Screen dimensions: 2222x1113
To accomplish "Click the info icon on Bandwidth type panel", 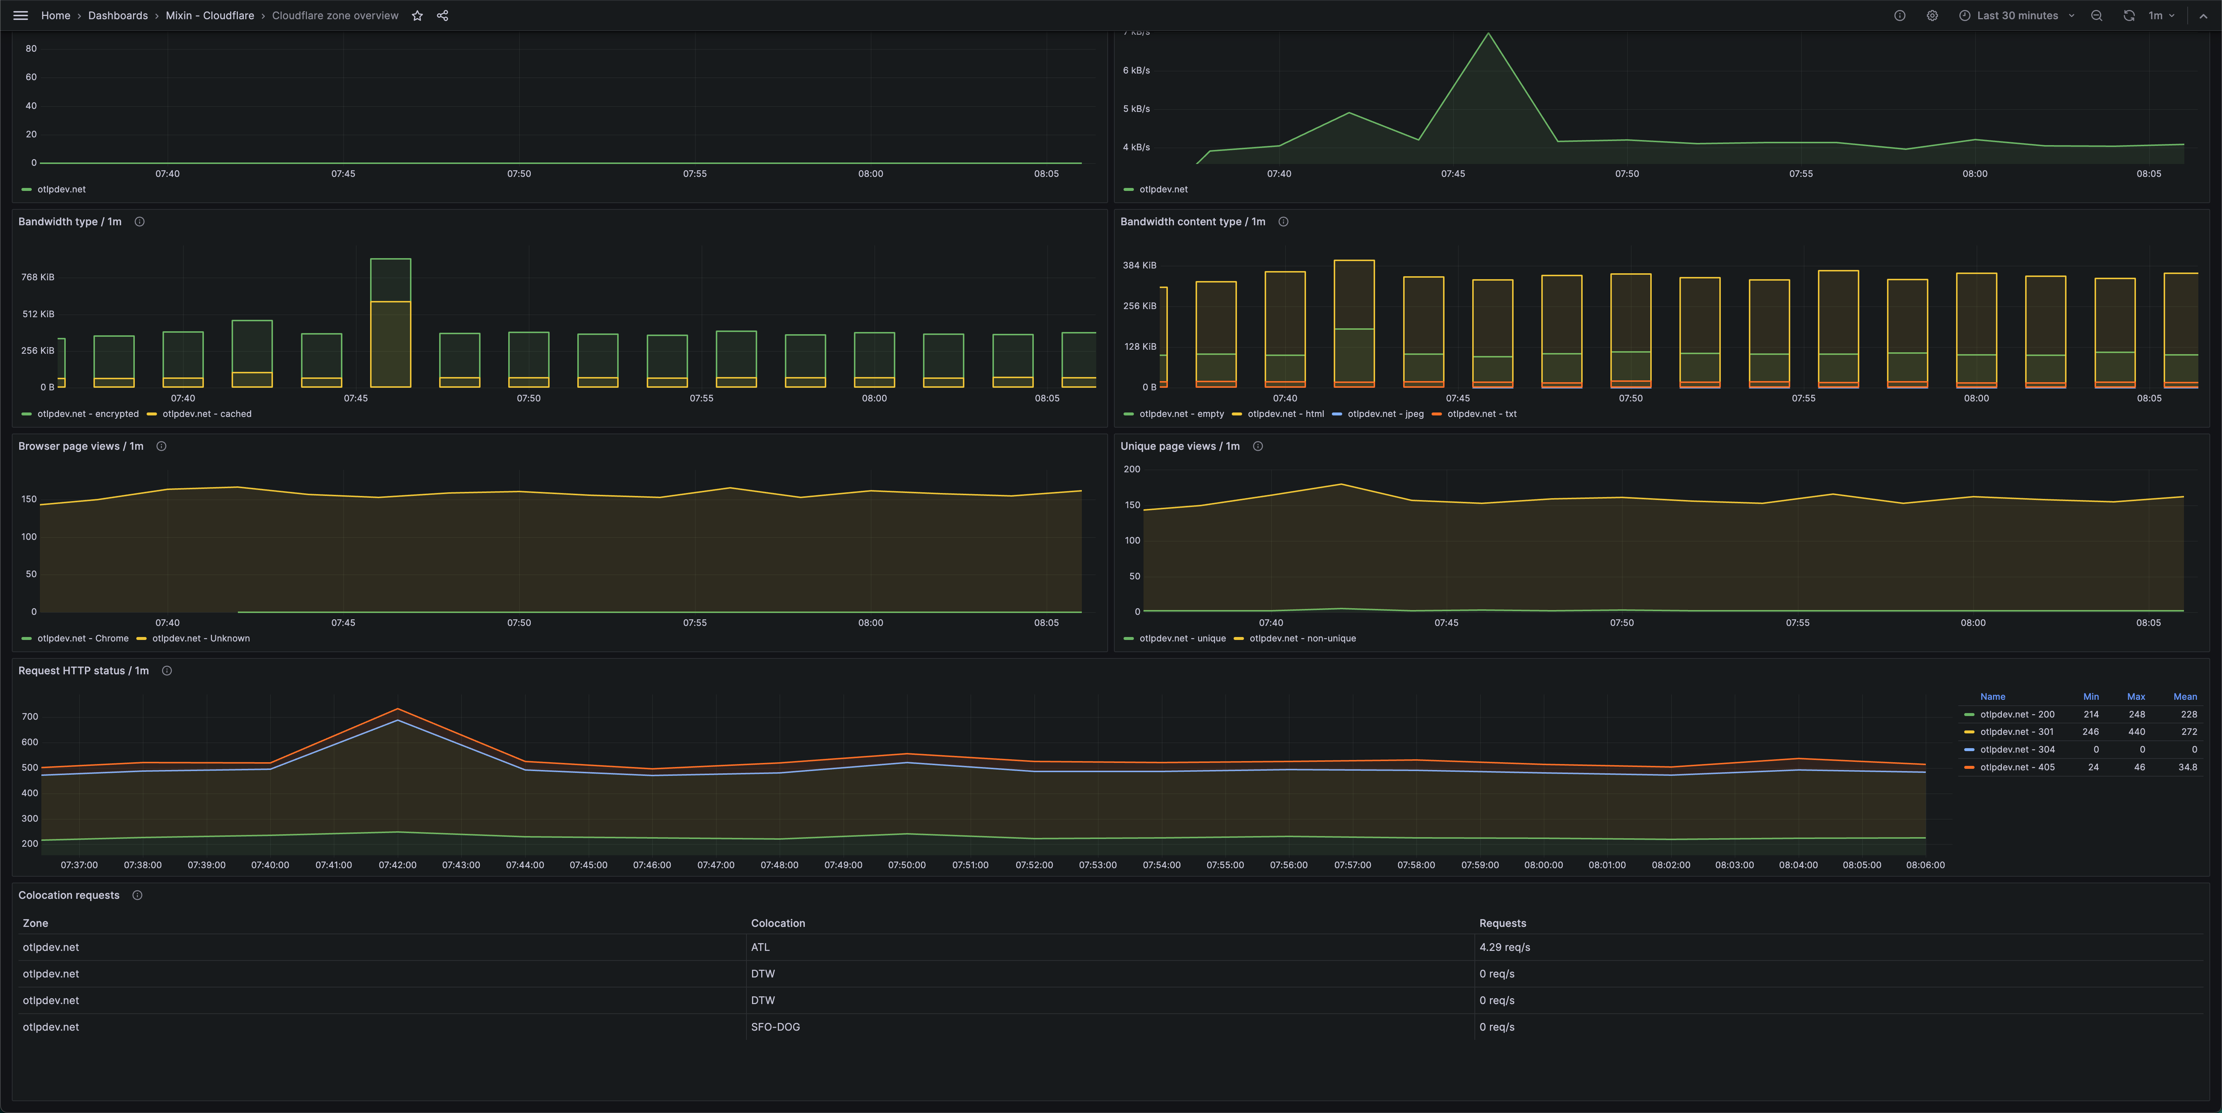I will point(139,222).
